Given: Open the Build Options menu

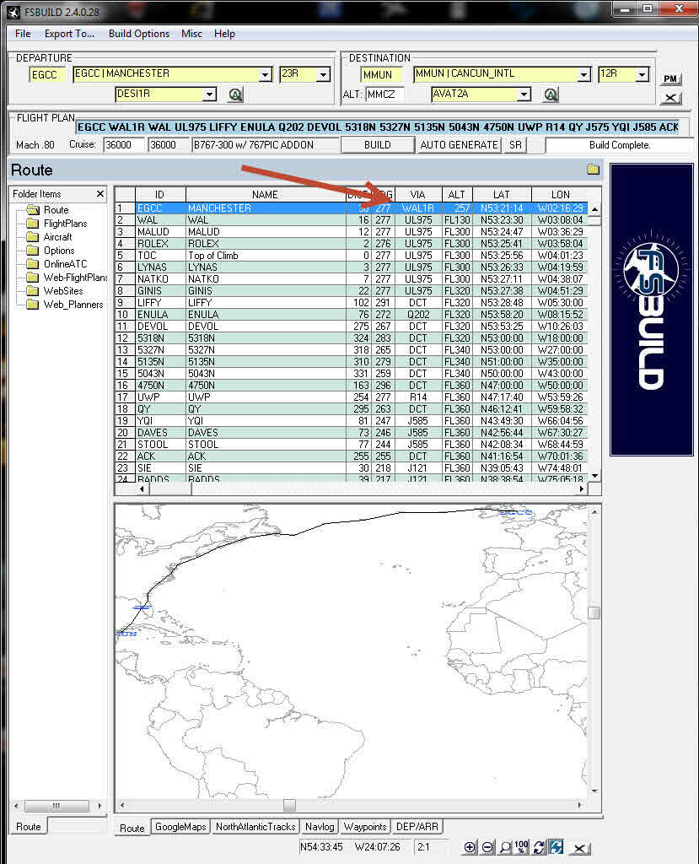Looking at the screenshot, I should click(x=139, y=34).
